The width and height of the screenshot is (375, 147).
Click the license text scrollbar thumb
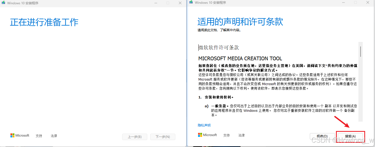[x=361, y=51]
